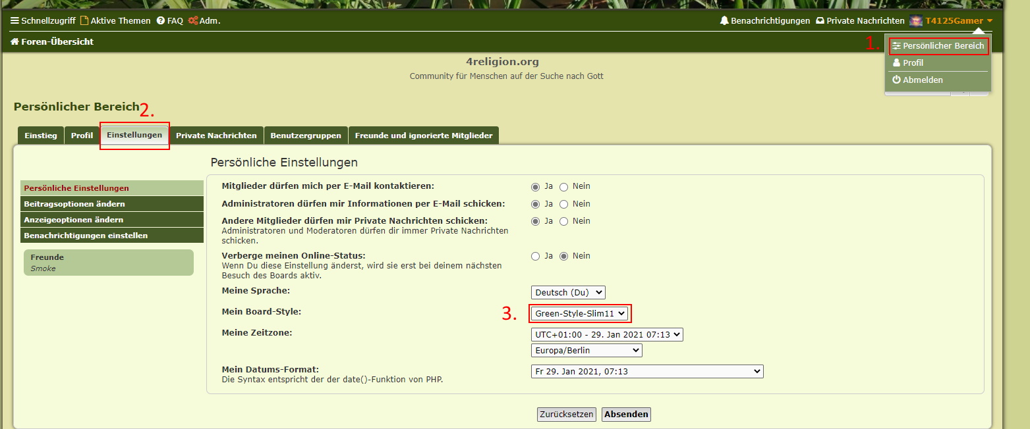Click the Schnellzugriff hamburger menu icon

14,21
